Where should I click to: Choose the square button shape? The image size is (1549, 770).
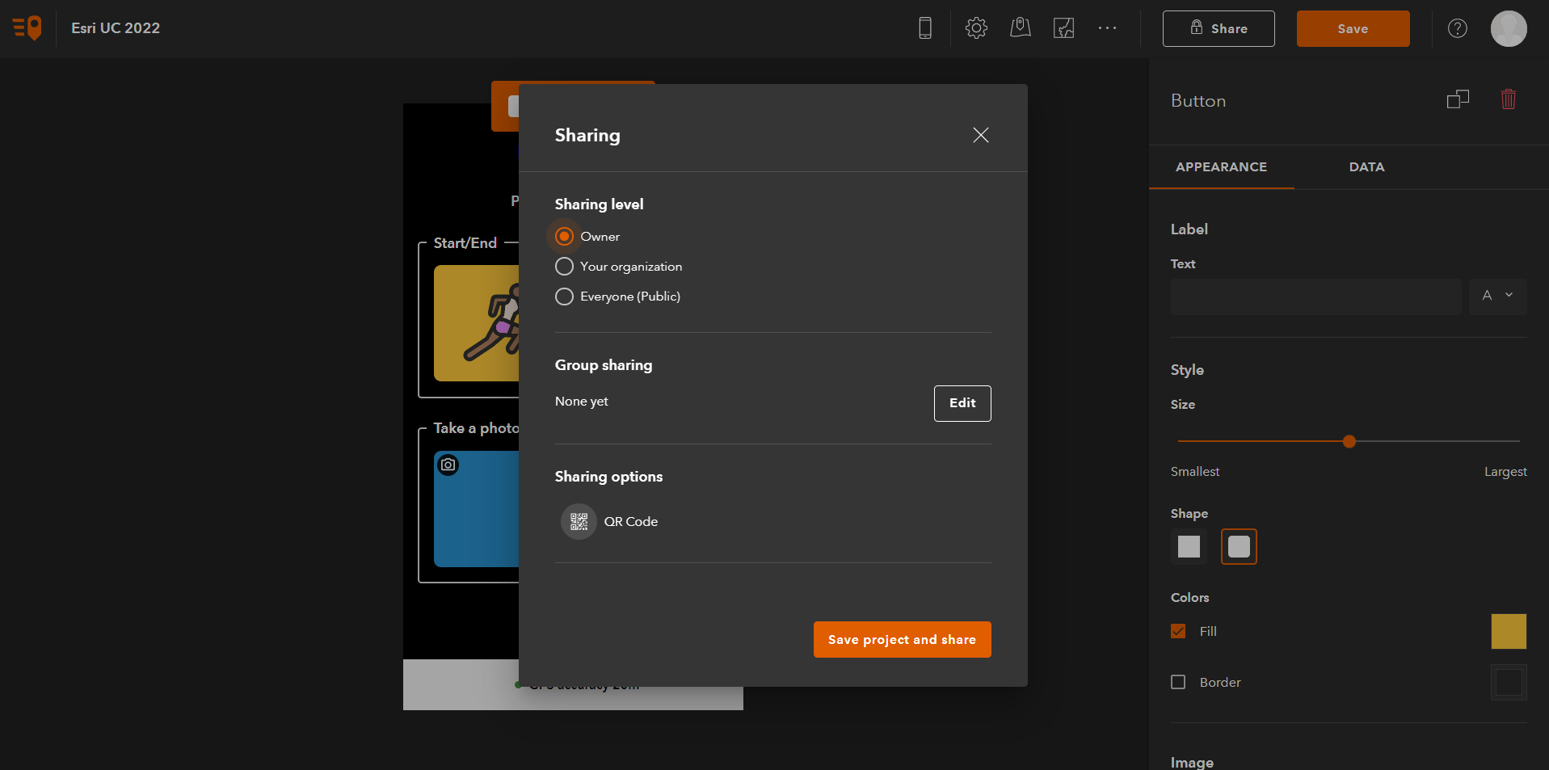coord(1189,547)
